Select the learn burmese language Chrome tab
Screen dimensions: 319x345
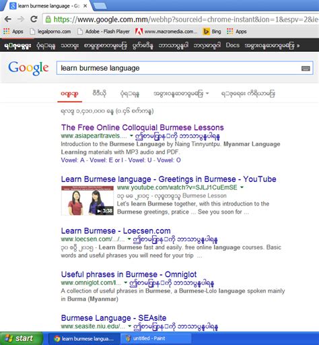pyautogui.click(x=45, y=6)
